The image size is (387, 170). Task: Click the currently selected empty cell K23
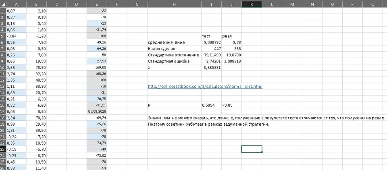(x=252, y=149)
